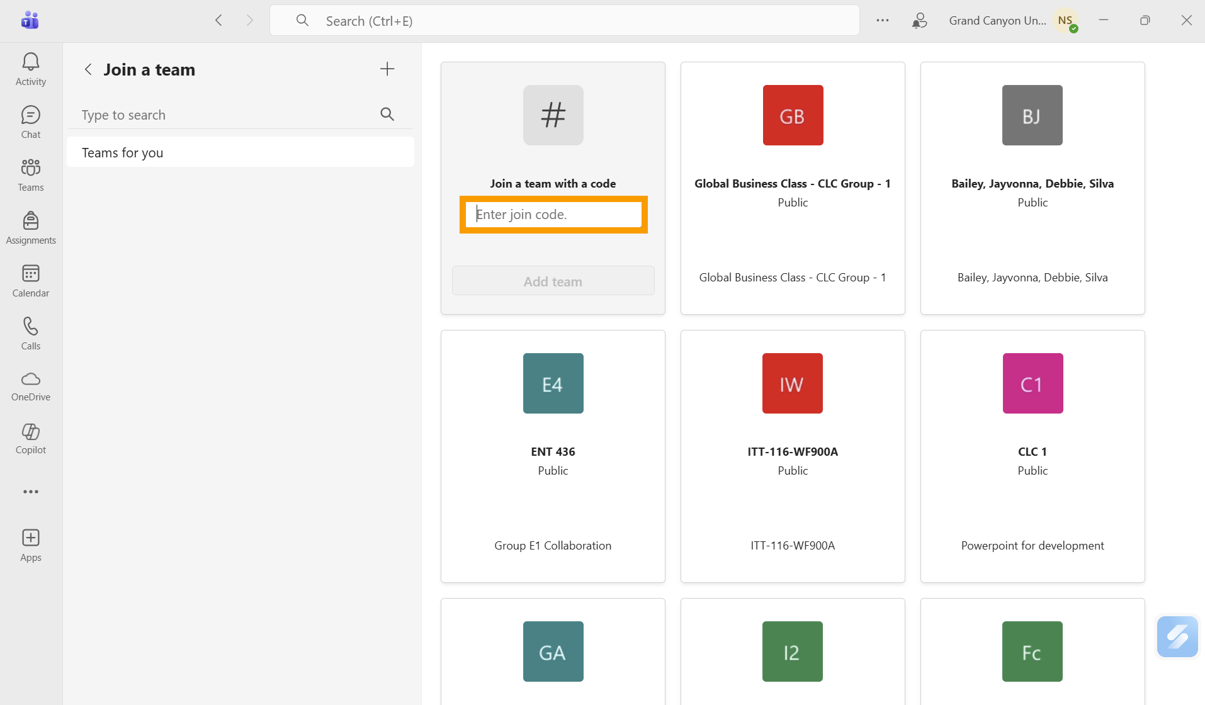Select the Global Business Class team tile
The height and width of the screenshot is (705, 1205).
coord(792,188)
